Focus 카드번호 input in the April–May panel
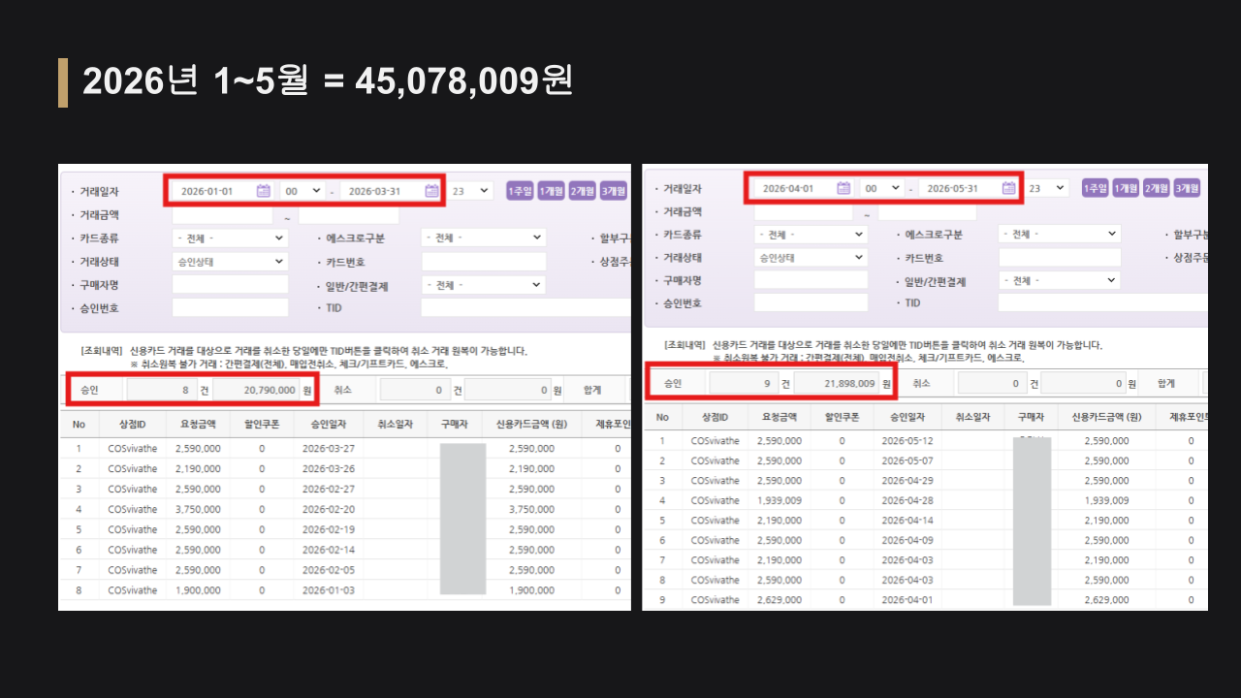Image resolution: width=1241 pixels, height=698 pixels. [1060, 258]
